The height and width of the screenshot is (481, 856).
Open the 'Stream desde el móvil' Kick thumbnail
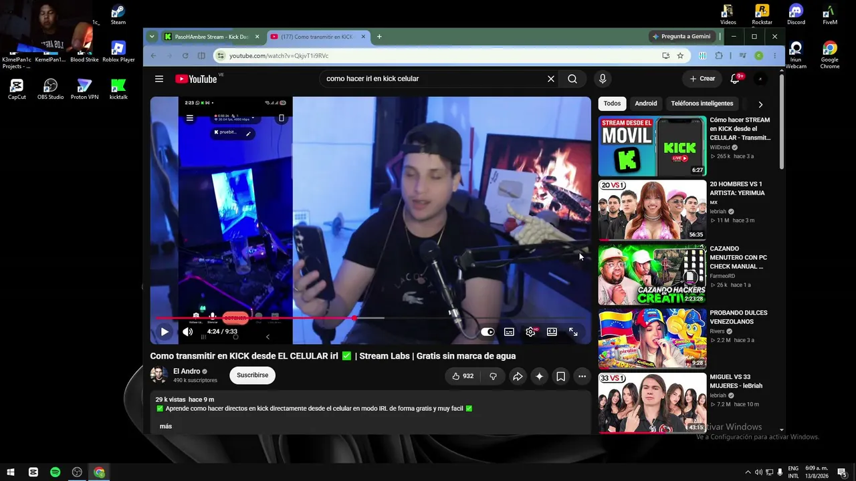pyautogui.click(x=652, y=146)
